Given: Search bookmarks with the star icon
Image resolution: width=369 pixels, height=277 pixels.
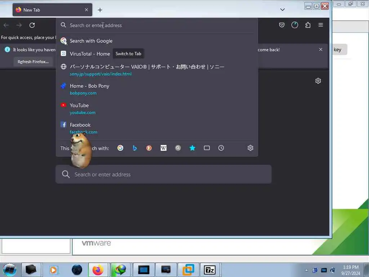Looking at the screenshot, I should [192, 148].
